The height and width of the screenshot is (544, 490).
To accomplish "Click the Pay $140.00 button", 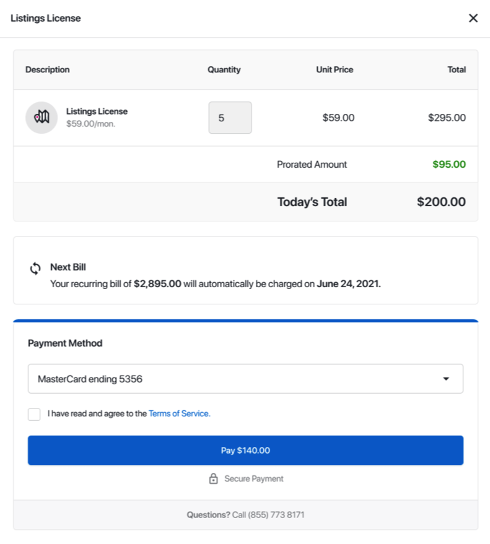I will [x=245, y=450].
